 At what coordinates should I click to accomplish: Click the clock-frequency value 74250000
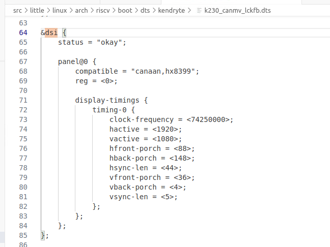[209, 119]
